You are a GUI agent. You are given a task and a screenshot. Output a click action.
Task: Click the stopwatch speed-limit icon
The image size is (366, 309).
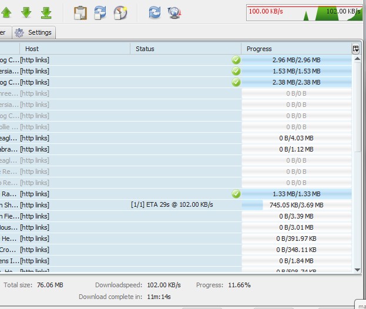pos(120,13)
